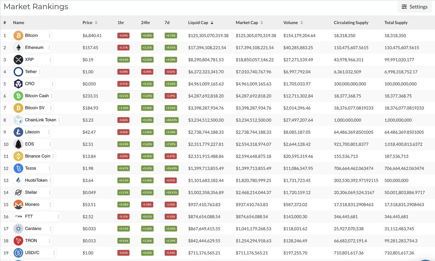The height and width of the screenshot is (261, 435).
Task: Click the Monero logo
Action: pos(18,204)
